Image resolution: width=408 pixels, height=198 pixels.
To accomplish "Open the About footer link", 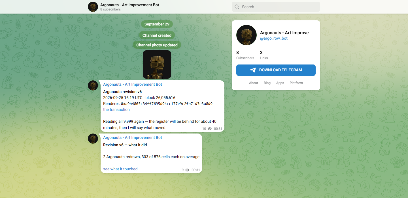I will tap(254, 83).
